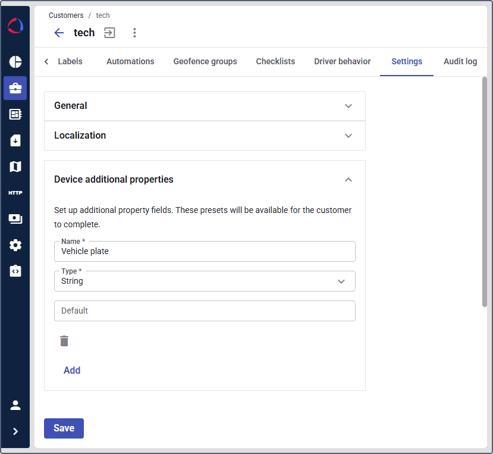The image size is (493, 454).
Task: Expand the Localization section
Action: coord(205,136)
